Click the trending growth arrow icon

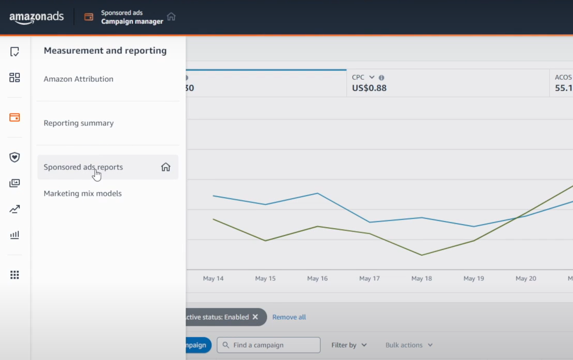tap(14, 209)
